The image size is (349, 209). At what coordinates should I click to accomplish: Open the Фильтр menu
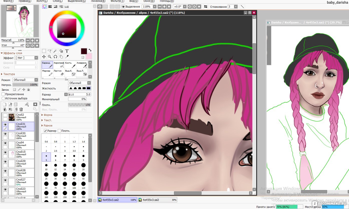(x=117, y=1)
